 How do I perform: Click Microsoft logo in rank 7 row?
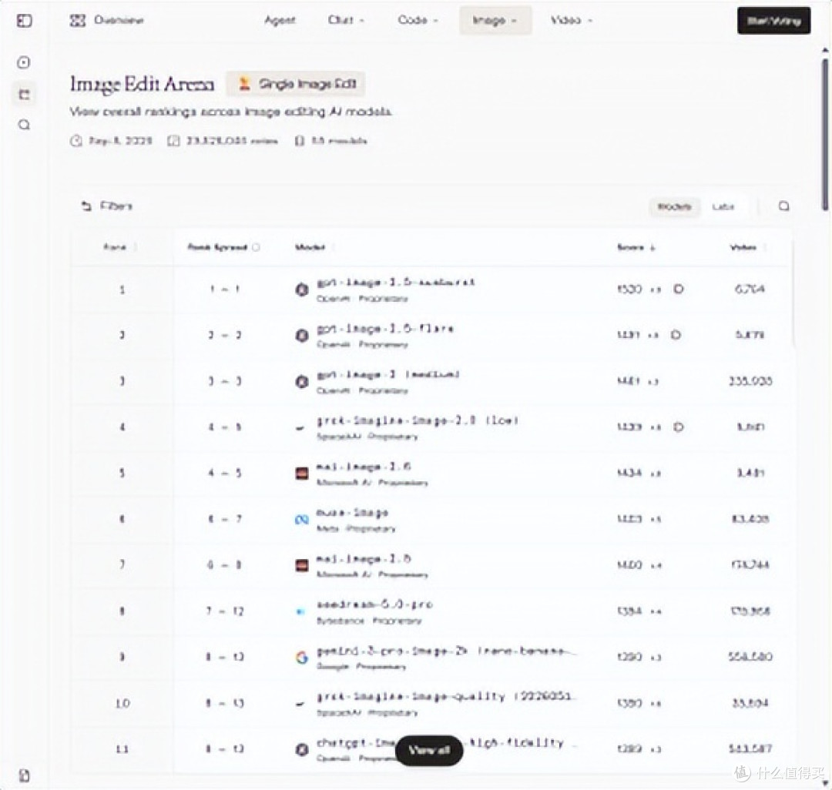pyautogui.click(x=302, y=565)
